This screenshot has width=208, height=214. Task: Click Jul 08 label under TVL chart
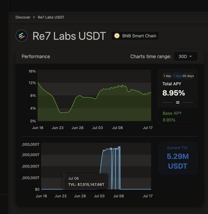coord(119,196)
